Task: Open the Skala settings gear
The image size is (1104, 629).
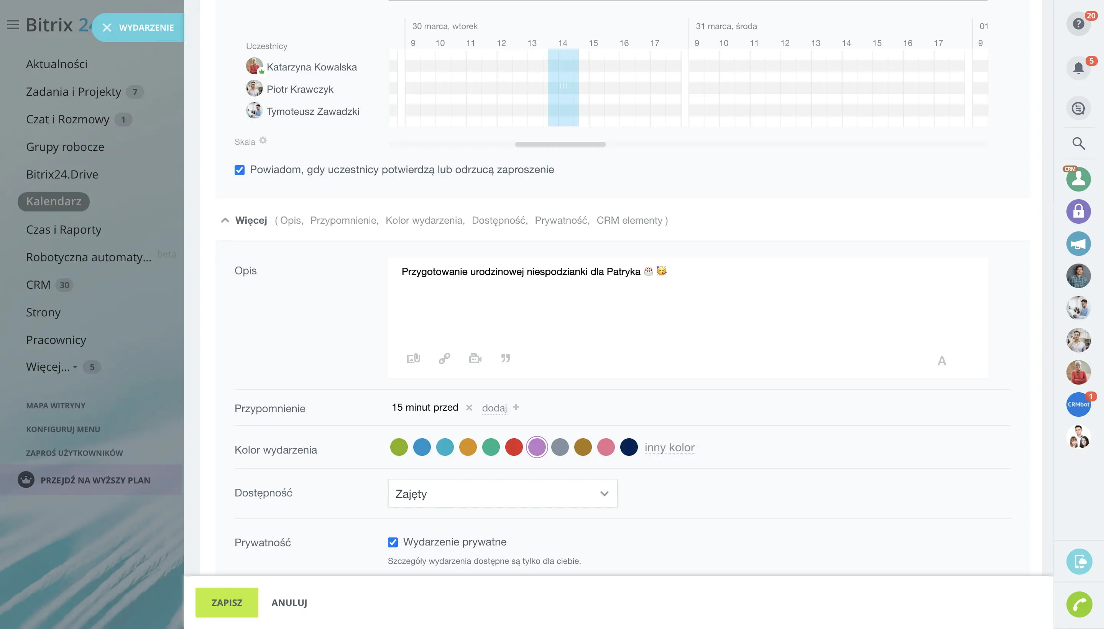Action: pyautogui.click(x=263, y=141)
